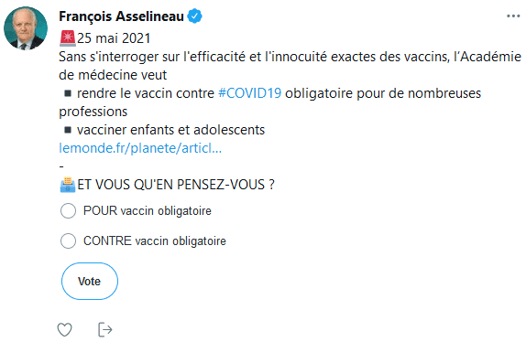
Task: Like the tweet with the heart icon
Action: click(x=64, y=329)
